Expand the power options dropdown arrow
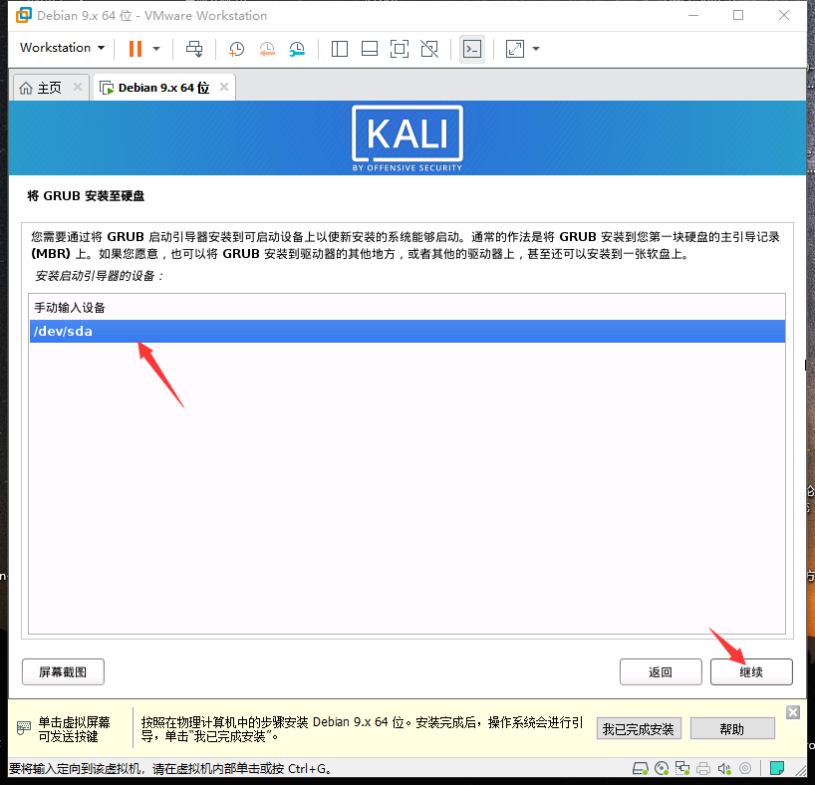This screenshot has width=815, height=785. [156, 49]
